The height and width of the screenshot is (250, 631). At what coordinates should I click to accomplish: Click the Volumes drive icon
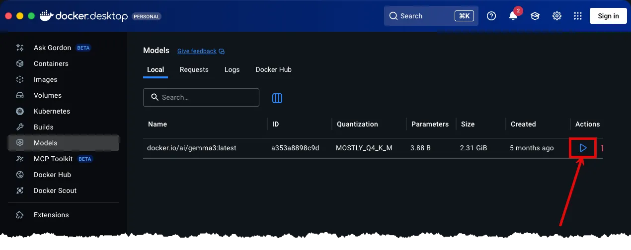[x=20, y=95]
